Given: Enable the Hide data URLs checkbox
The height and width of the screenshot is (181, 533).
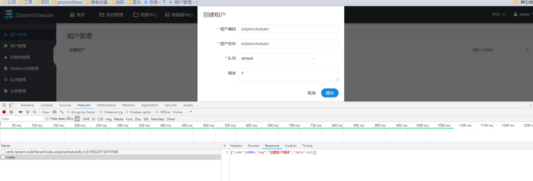Looking at the screenshot, I should (47, 119).
